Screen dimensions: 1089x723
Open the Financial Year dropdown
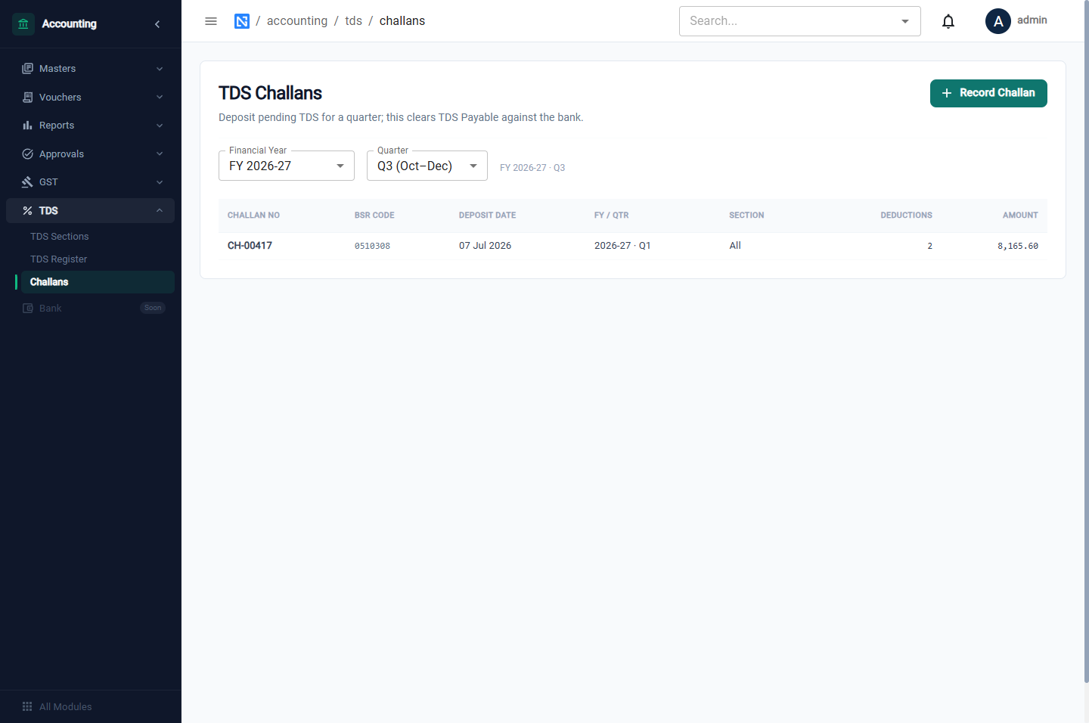pyautogui.click(x=287, y=166)
